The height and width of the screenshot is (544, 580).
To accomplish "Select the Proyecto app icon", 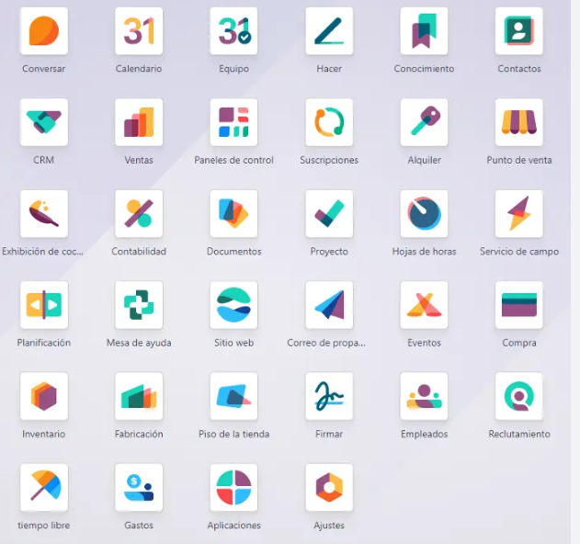I will pos(329,213).
